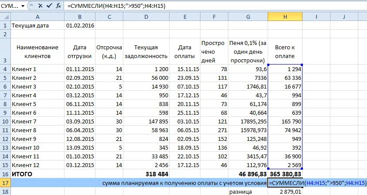The image size is (367, 195).
Task: Click total debt 318 484
Action: tap(146, 174)
